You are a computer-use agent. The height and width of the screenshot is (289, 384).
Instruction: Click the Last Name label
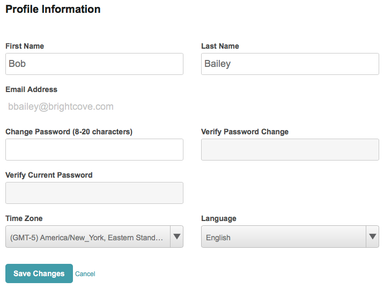coord(220,46)
